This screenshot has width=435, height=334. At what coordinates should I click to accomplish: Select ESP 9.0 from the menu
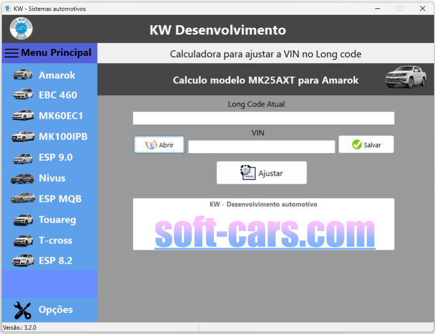point(56,157)
